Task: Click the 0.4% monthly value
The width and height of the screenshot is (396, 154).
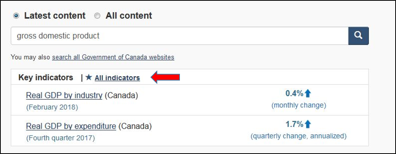Action: click(294, 93)
